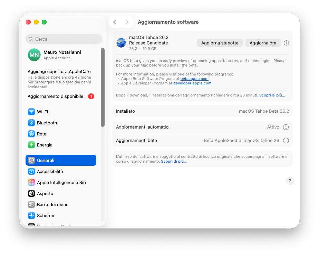The image size is (319, 254).
Task: Open the Aspetto settings panel
Action: click(44, 193)
